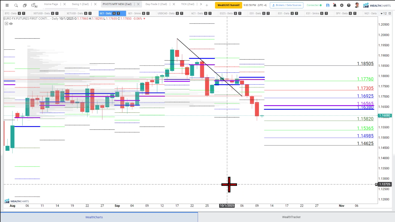Open the AI chat assistant icon
Viewport: 395px width, 222px height.
34,5
